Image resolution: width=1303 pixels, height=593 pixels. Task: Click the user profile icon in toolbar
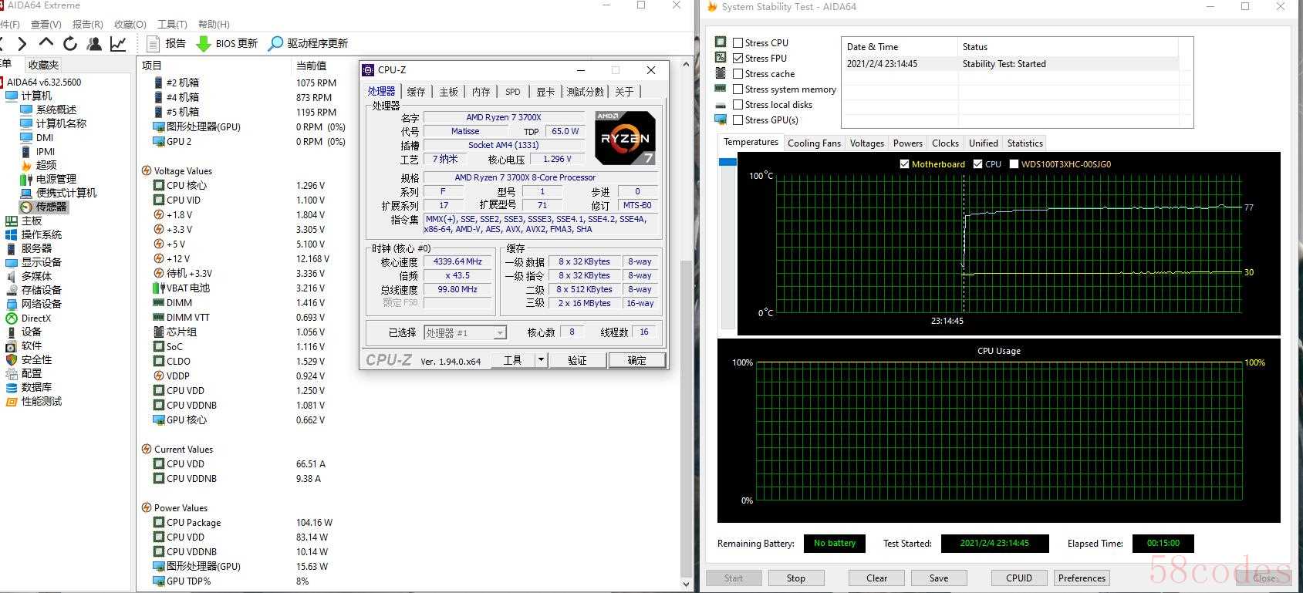pos(94,44)
